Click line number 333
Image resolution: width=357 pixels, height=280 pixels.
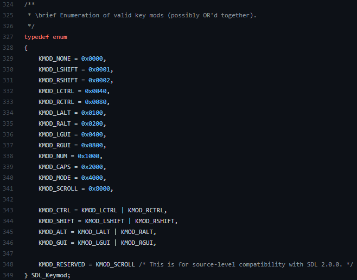point(7,102)
